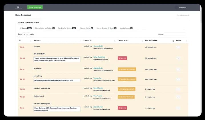Click the 'KIIT CASE TWT' summary title
205x120 pixels.
pos(39,54)
